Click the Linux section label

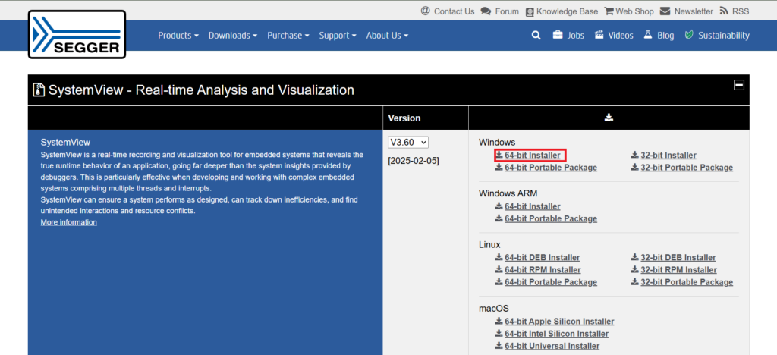pyautogui.click(x=489, y=244)
